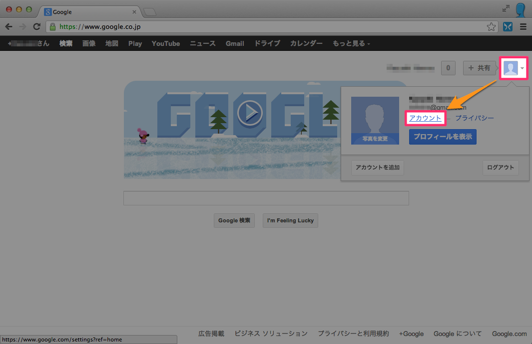Image resolution: width=532 pixels, height=344 pixels.
Task: Open YouTube in the black navigation bar
Action: click(165, 43)
